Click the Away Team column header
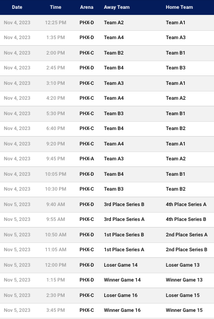The image size is (214, 319). click(x=117, y=7)
